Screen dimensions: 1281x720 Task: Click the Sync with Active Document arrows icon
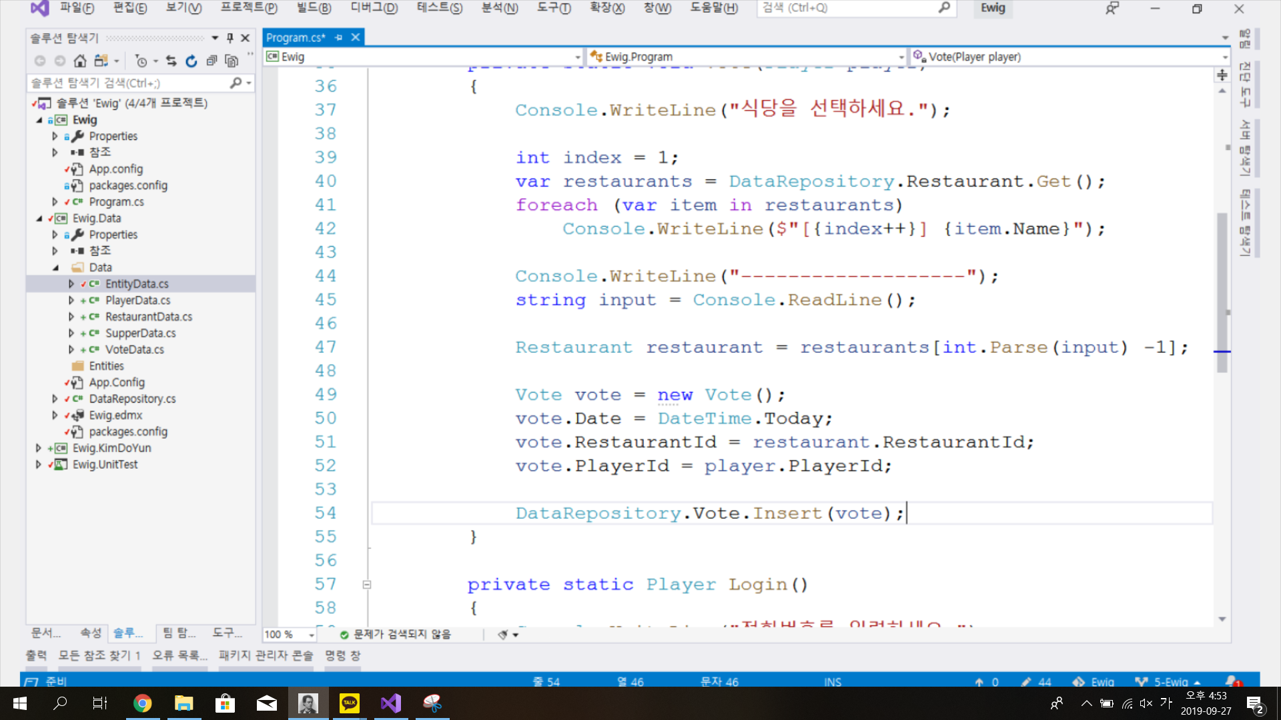(x=171, y=61)
